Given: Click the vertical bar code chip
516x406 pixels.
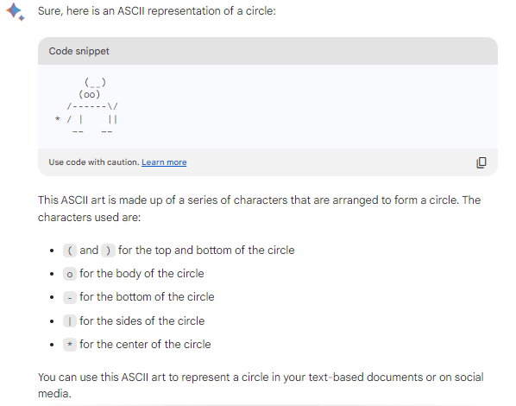Looking at the screenshot, I should pyautogui.click(x=70, y=321).
